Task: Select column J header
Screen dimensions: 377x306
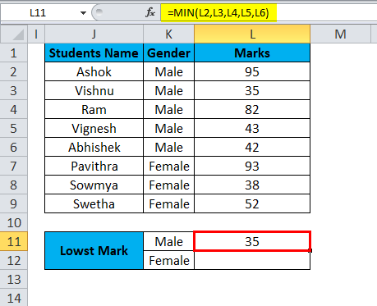Action: coord(94,34)
